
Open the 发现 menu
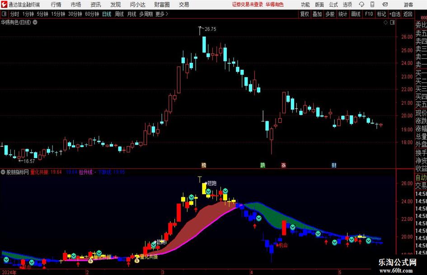(x=116, y=5)
